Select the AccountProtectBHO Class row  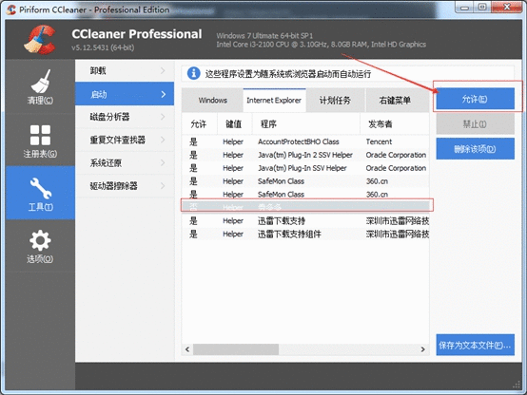305,141
